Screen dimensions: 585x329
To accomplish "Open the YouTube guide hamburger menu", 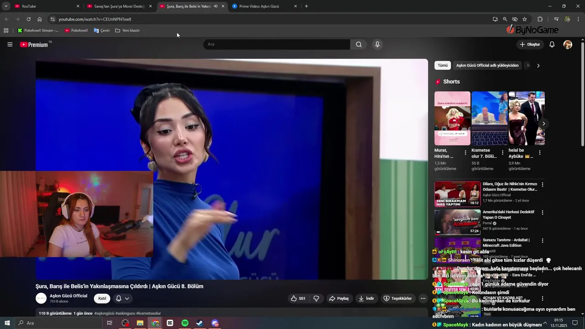I will point(10,44).
